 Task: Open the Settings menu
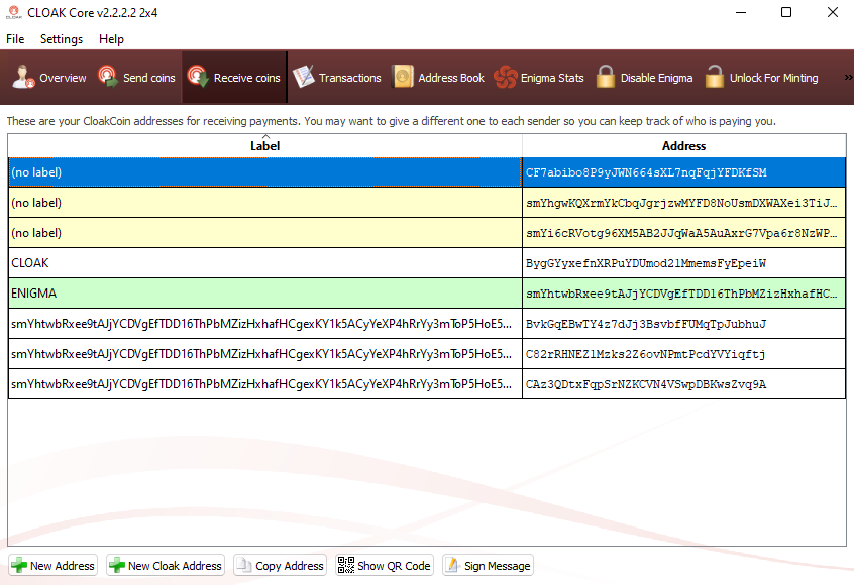pyautogui.click(x=62, y=39)
